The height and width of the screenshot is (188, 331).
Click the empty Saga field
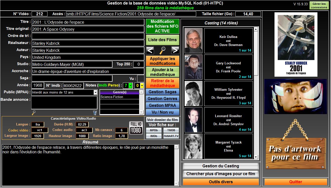click(72, 78)
